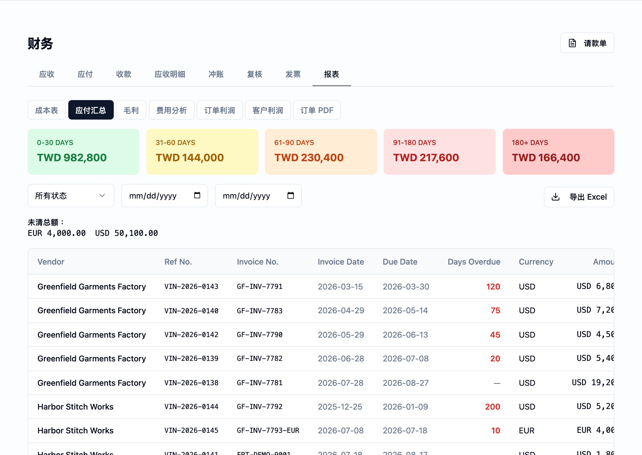Click invoice date 2025-12-25
The image size is (642, 455).
pyautogui.click(x=340, y=407)
